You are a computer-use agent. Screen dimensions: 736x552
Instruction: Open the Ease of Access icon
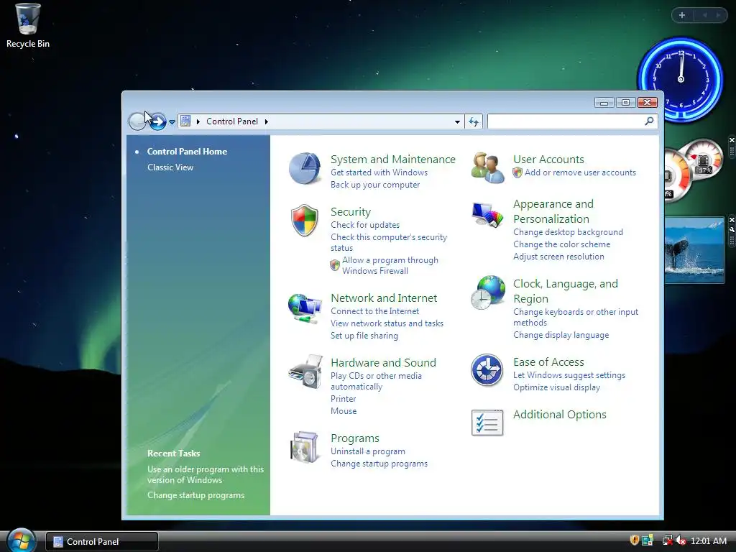coord(487,370)
